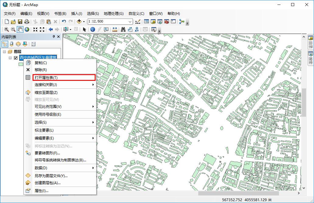Open the Search window toolbar icon
Screen dimensions: 314x203
(x=160, y=22)
